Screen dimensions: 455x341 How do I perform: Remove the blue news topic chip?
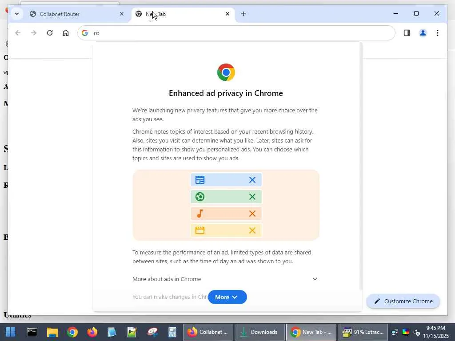252,180
